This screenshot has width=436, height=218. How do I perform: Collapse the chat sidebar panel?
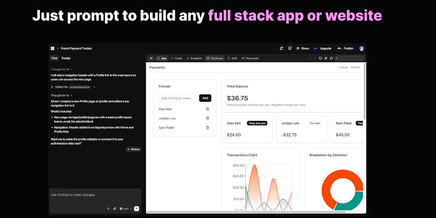click(x=151, y=58)
